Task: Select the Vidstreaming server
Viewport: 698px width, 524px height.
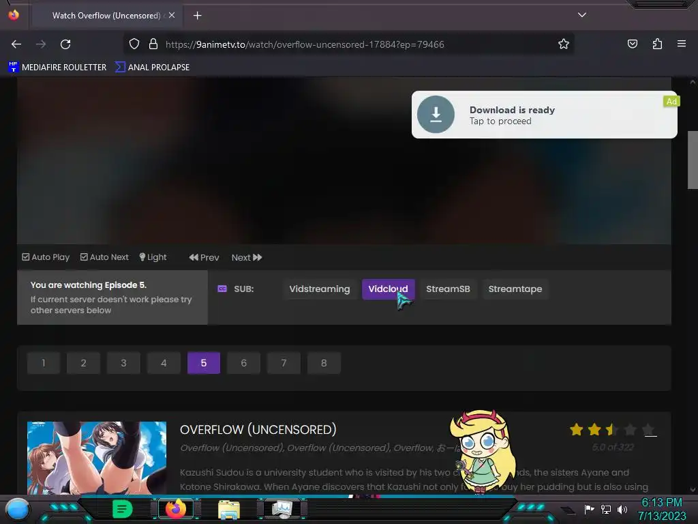Action: [x=320, y=289]
